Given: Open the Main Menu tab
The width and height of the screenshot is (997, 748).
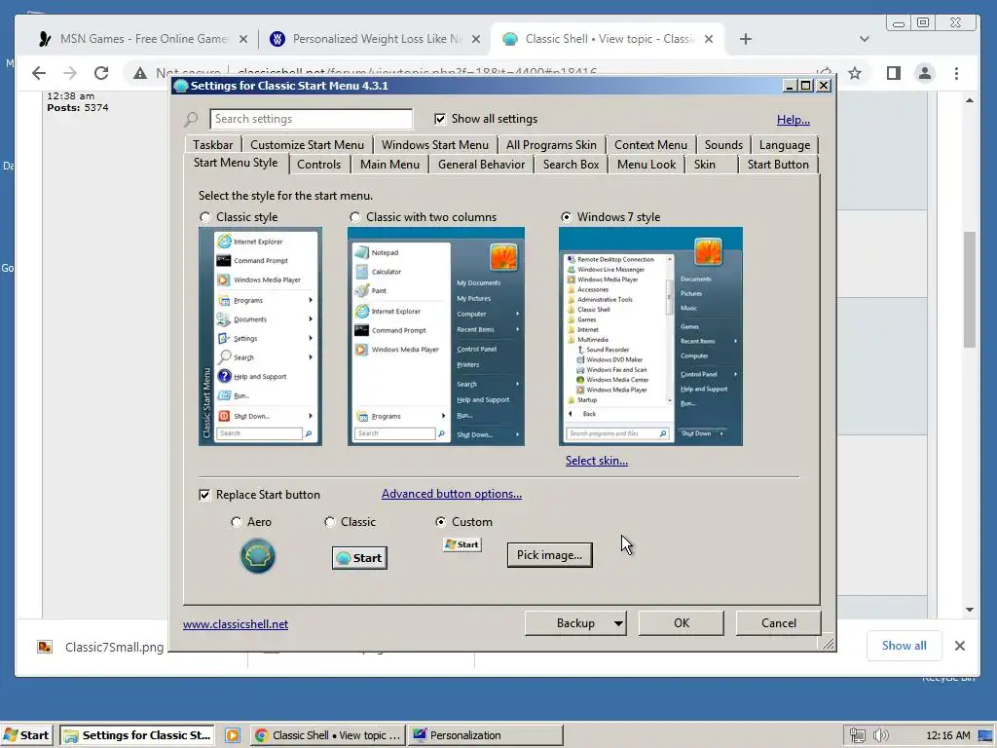Looking at the screenshot, I should point(389,165).
